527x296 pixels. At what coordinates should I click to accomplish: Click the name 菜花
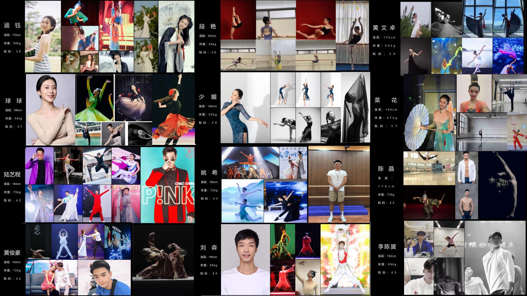[x=386, y=100]
